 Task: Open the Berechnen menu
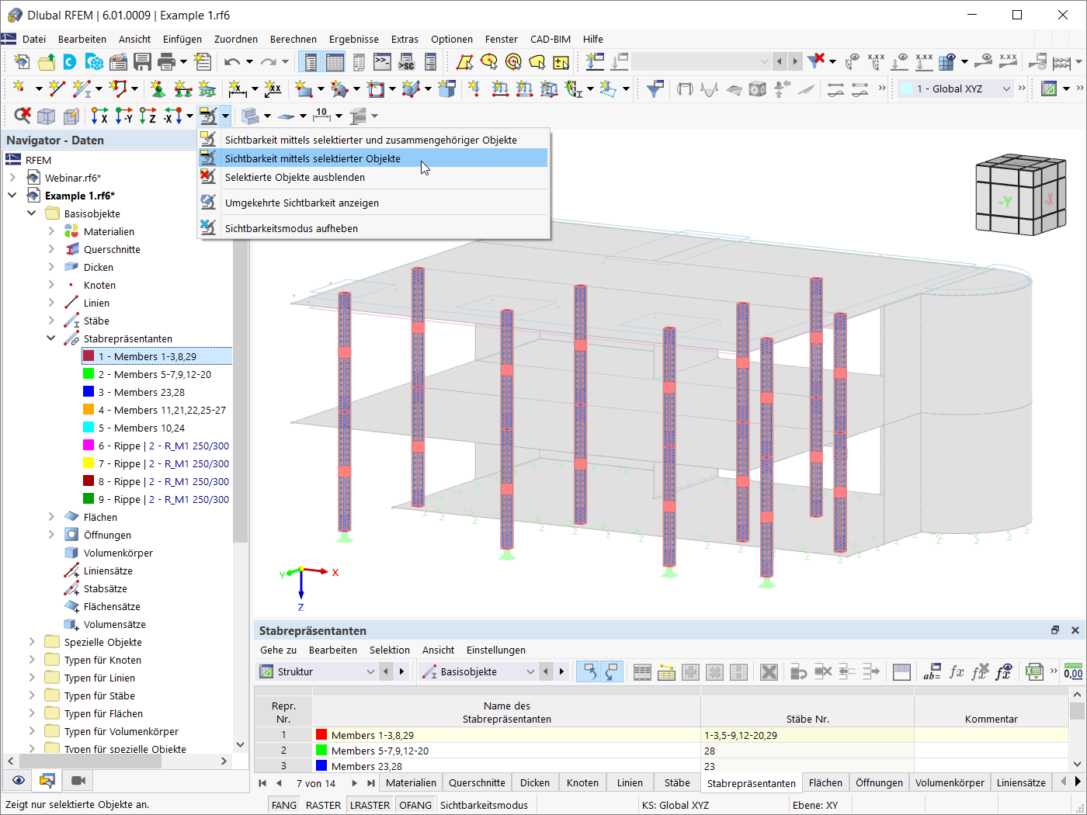click(293, 39)
